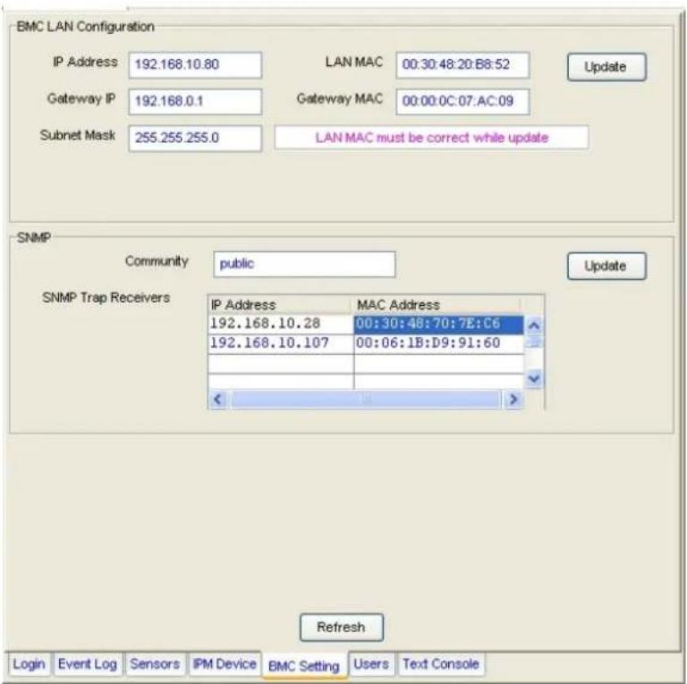Viewport: 687px width, 684px height.
Task: Click the LAN MAC warning message
Action: click(x=431, y=138)
